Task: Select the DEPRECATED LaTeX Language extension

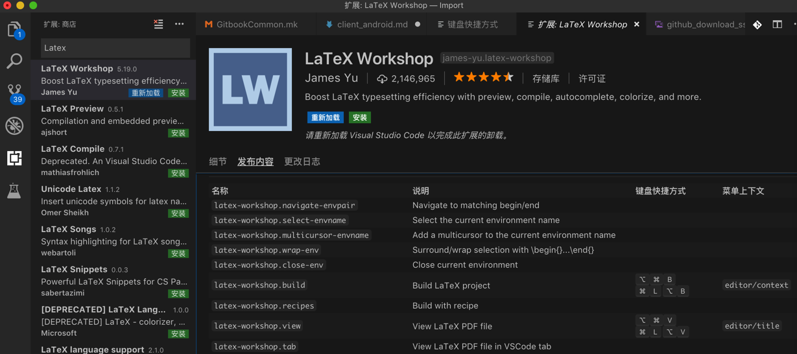Action: 113,321
